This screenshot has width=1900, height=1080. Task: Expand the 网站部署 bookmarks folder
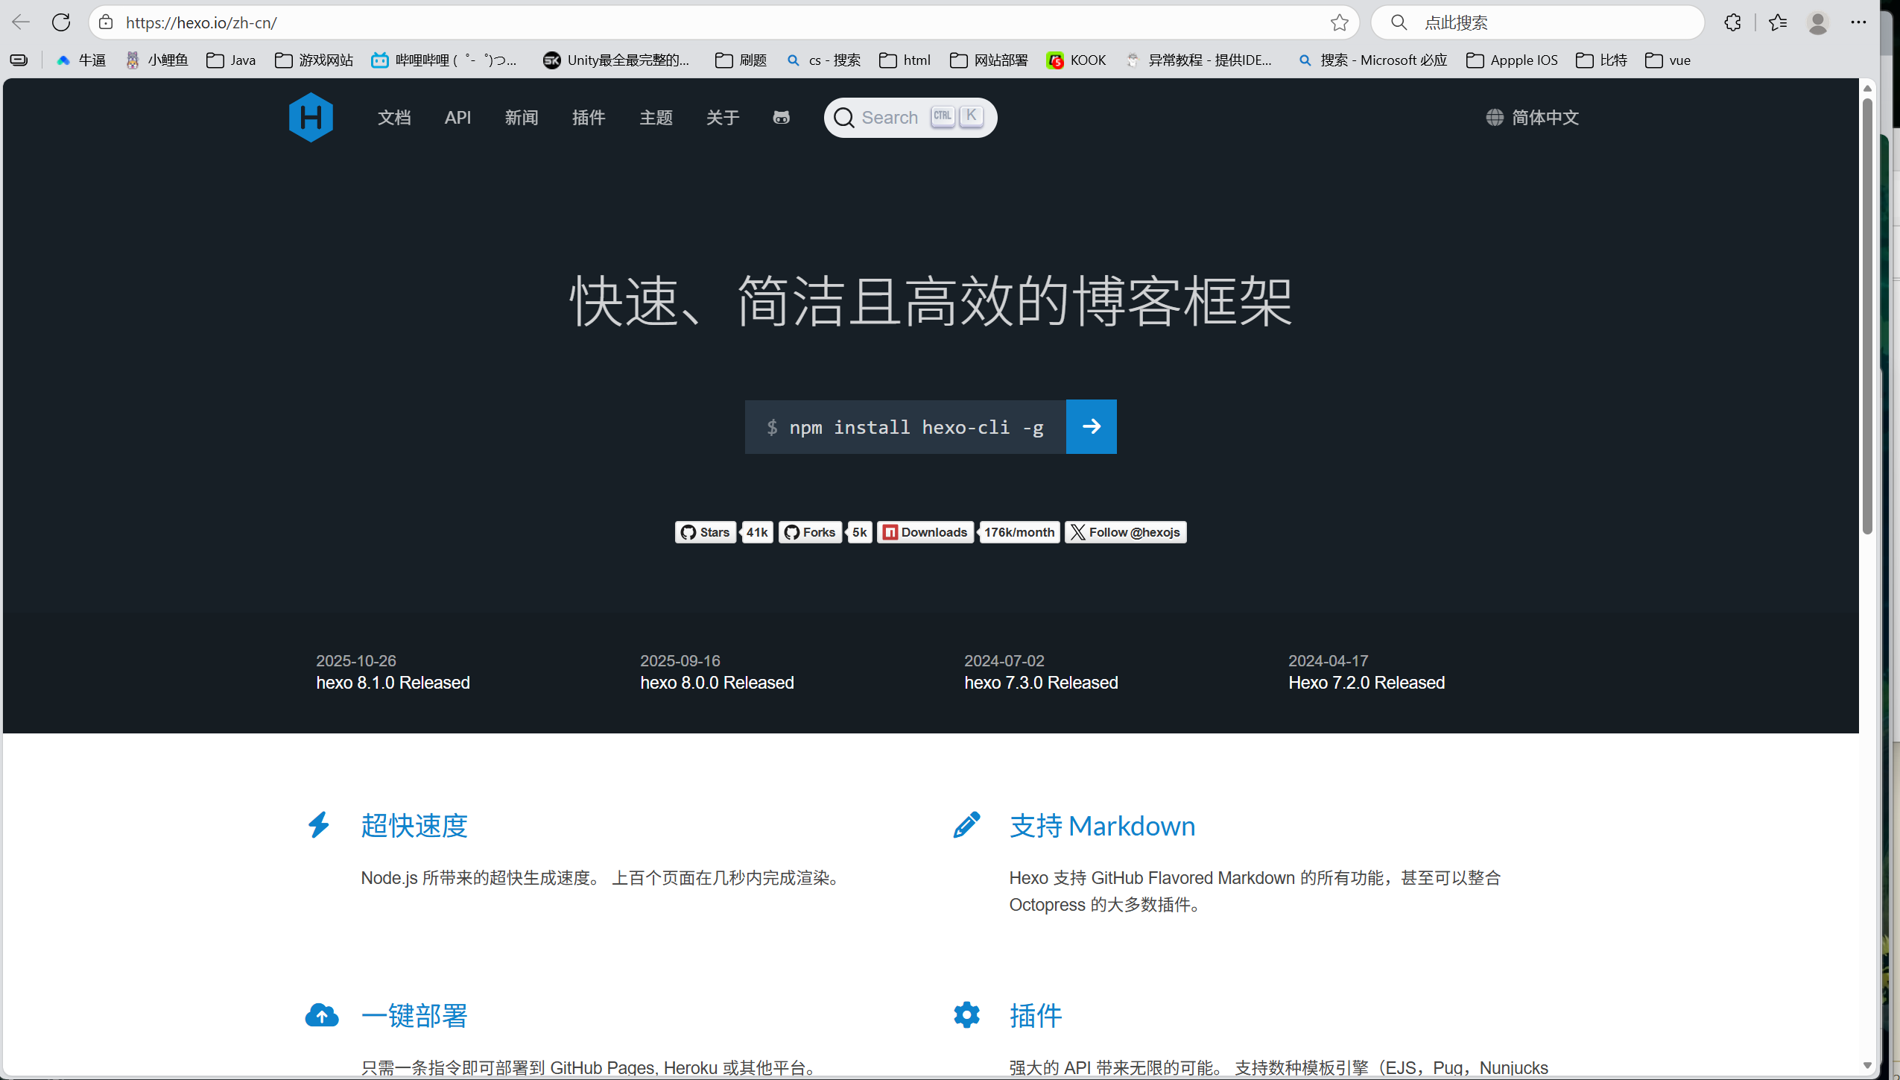(989, 60)
